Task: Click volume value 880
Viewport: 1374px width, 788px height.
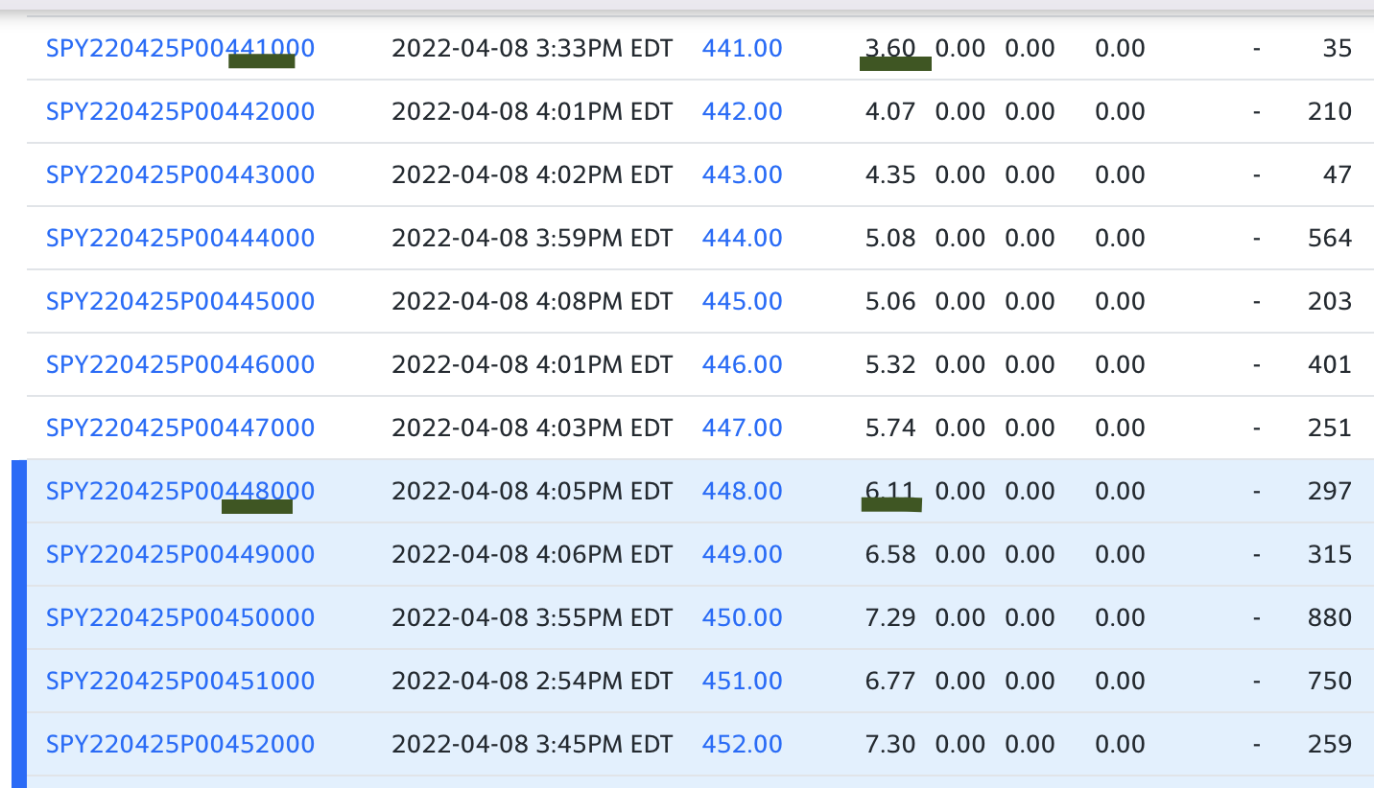Action: click(1330, 617)
